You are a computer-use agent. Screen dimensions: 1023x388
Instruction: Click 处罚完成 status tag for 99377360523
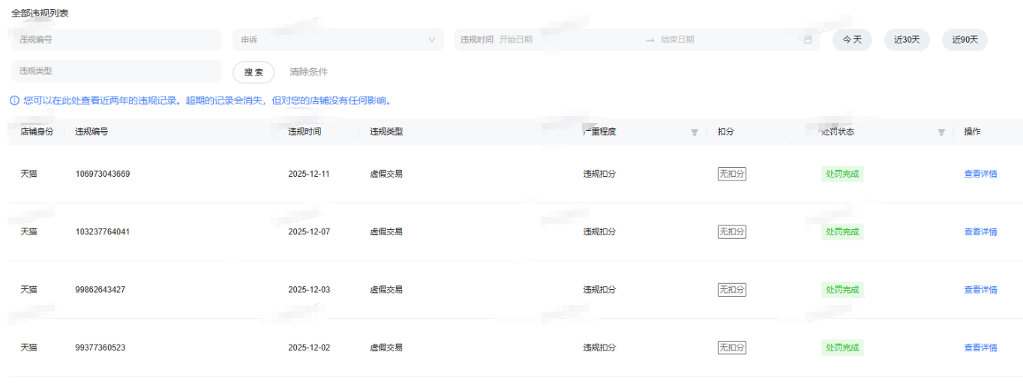coord(842,348)
